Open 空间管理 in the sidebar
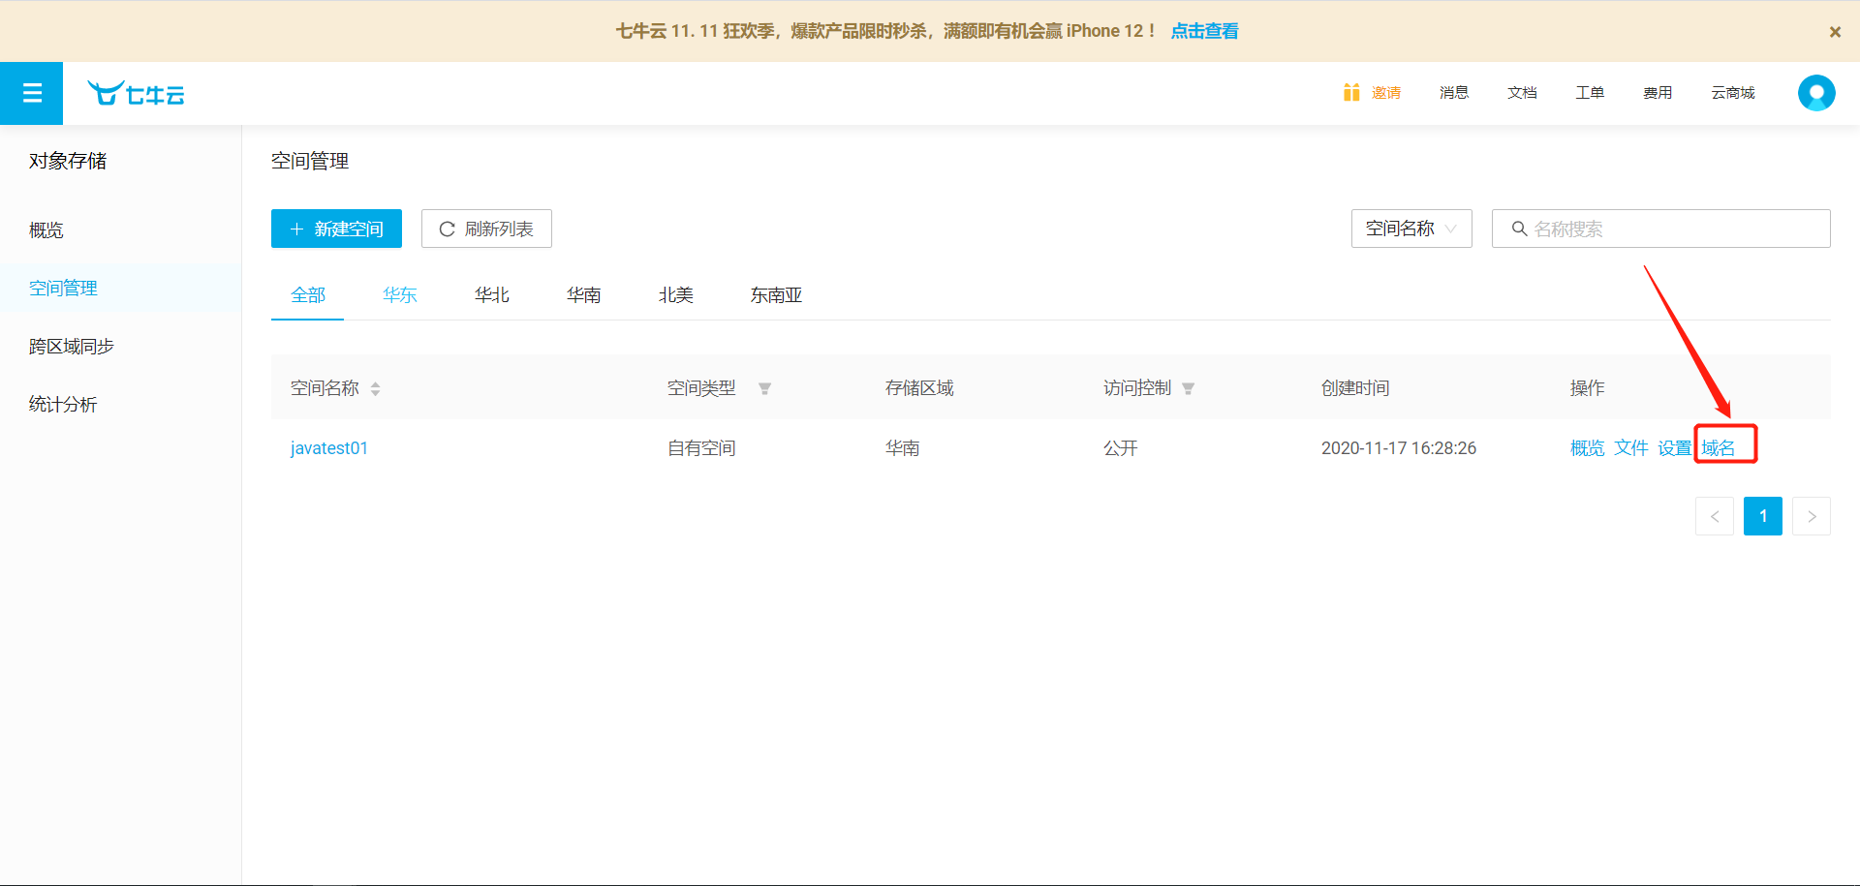Viewport: 1860px width, 886px height. point(120,289)
